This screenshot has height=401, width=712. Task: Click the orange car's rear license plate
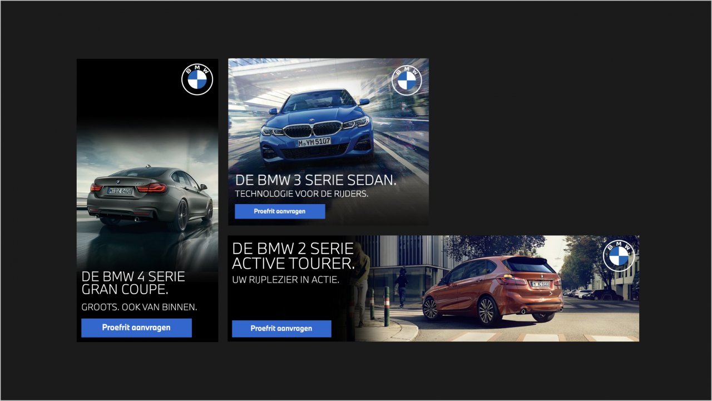[x=540, y=284]
